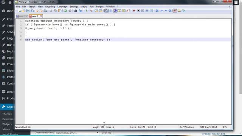This screenshot has height=136, width=242.
Task: Switch to the greyed first document tab
Action: tap(22, 16)
